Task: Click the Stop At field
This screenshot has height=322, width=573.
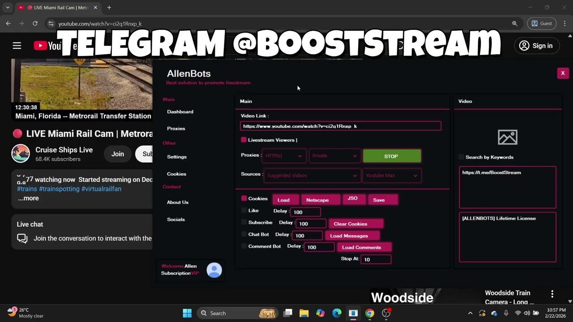Action: click(376, 259)
